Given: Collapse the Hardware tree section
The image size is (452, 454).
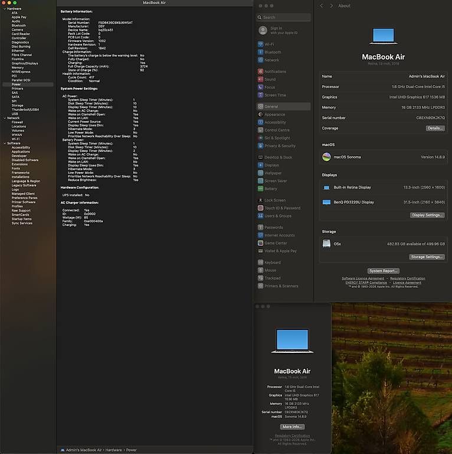Looking at the screenshot, I should point(5,9).
